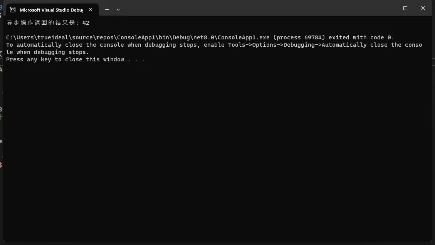Click the empty title bar area beside the dropdown
Viewport: 435px width, 245px height.
click(250, 8)
